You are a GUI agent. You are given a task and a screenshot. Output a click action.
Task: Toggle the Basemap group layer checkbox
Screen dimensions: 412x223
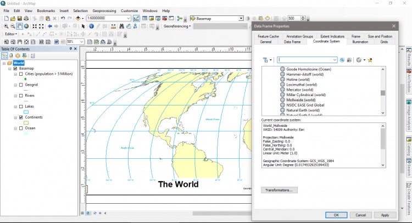tap(15, 69)
